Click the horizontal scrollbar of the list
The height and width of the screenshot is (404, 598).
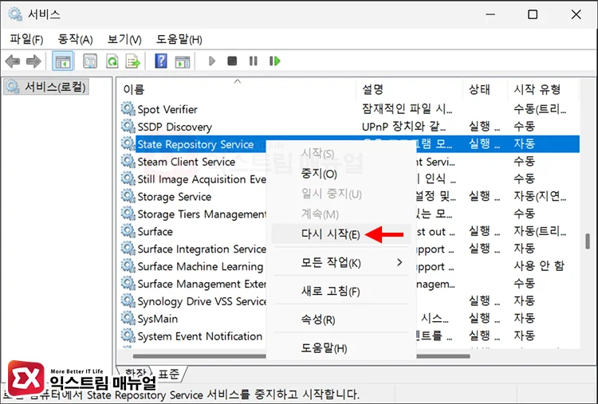point(301,356)
